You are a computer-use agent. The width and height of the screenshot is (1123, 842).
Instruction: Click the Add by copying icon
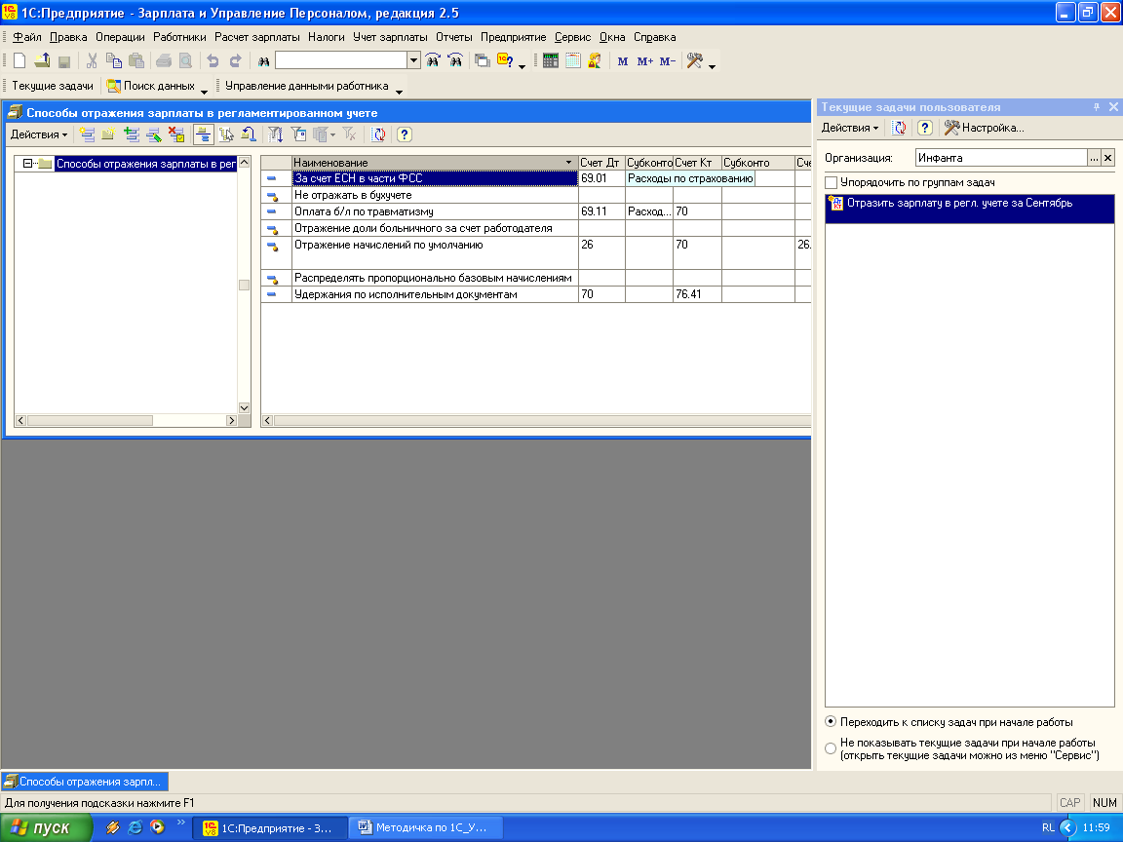coord(131,134)
